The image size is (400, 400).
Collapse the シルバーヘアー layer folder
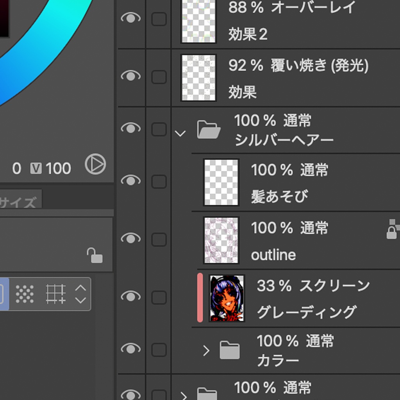click(x=180, y=134)
